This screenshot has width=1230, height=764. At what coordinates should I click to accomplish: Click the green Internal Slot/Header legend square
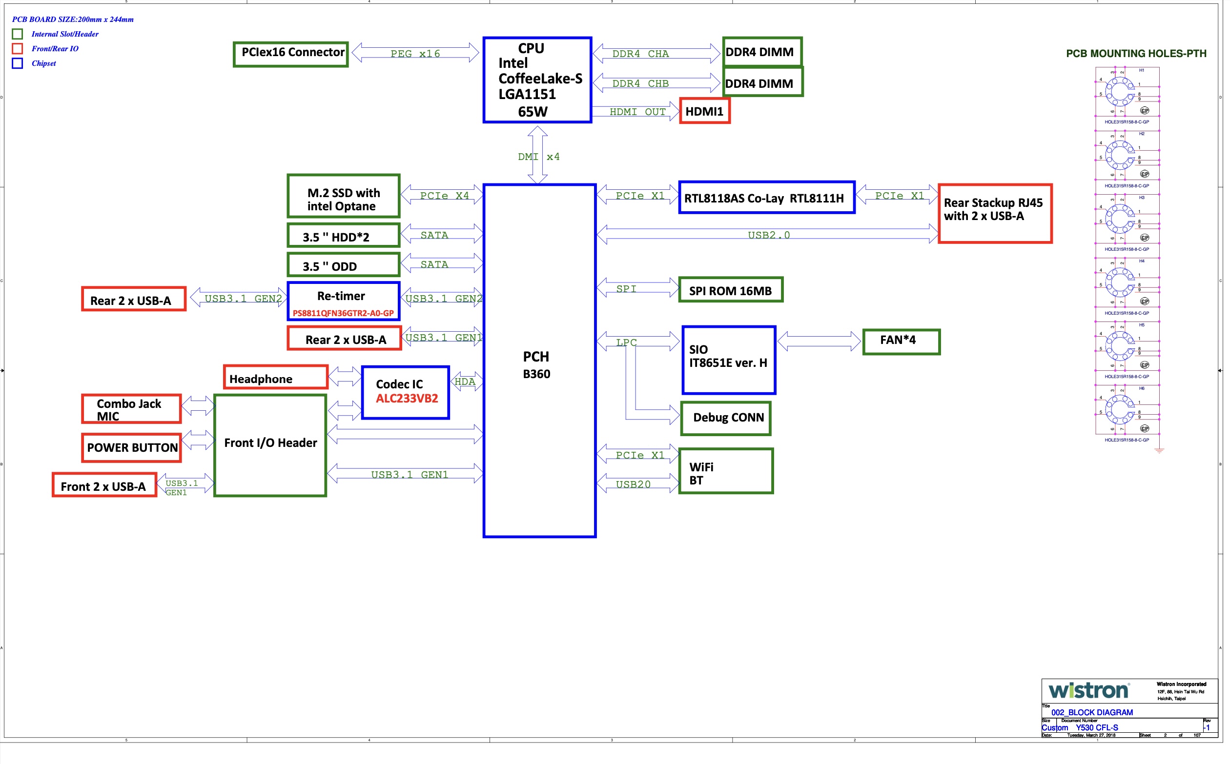18,34
